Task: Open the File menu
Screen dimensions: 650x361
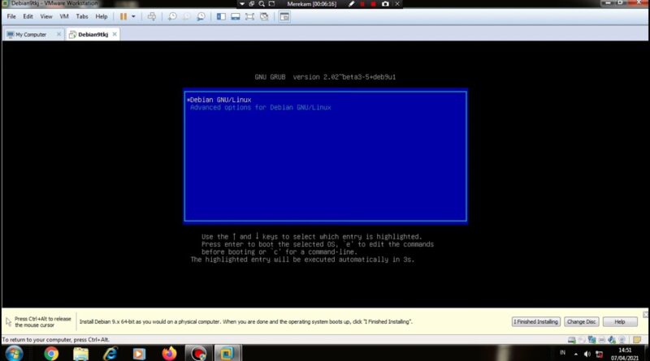Action: (x=11, y=16)
